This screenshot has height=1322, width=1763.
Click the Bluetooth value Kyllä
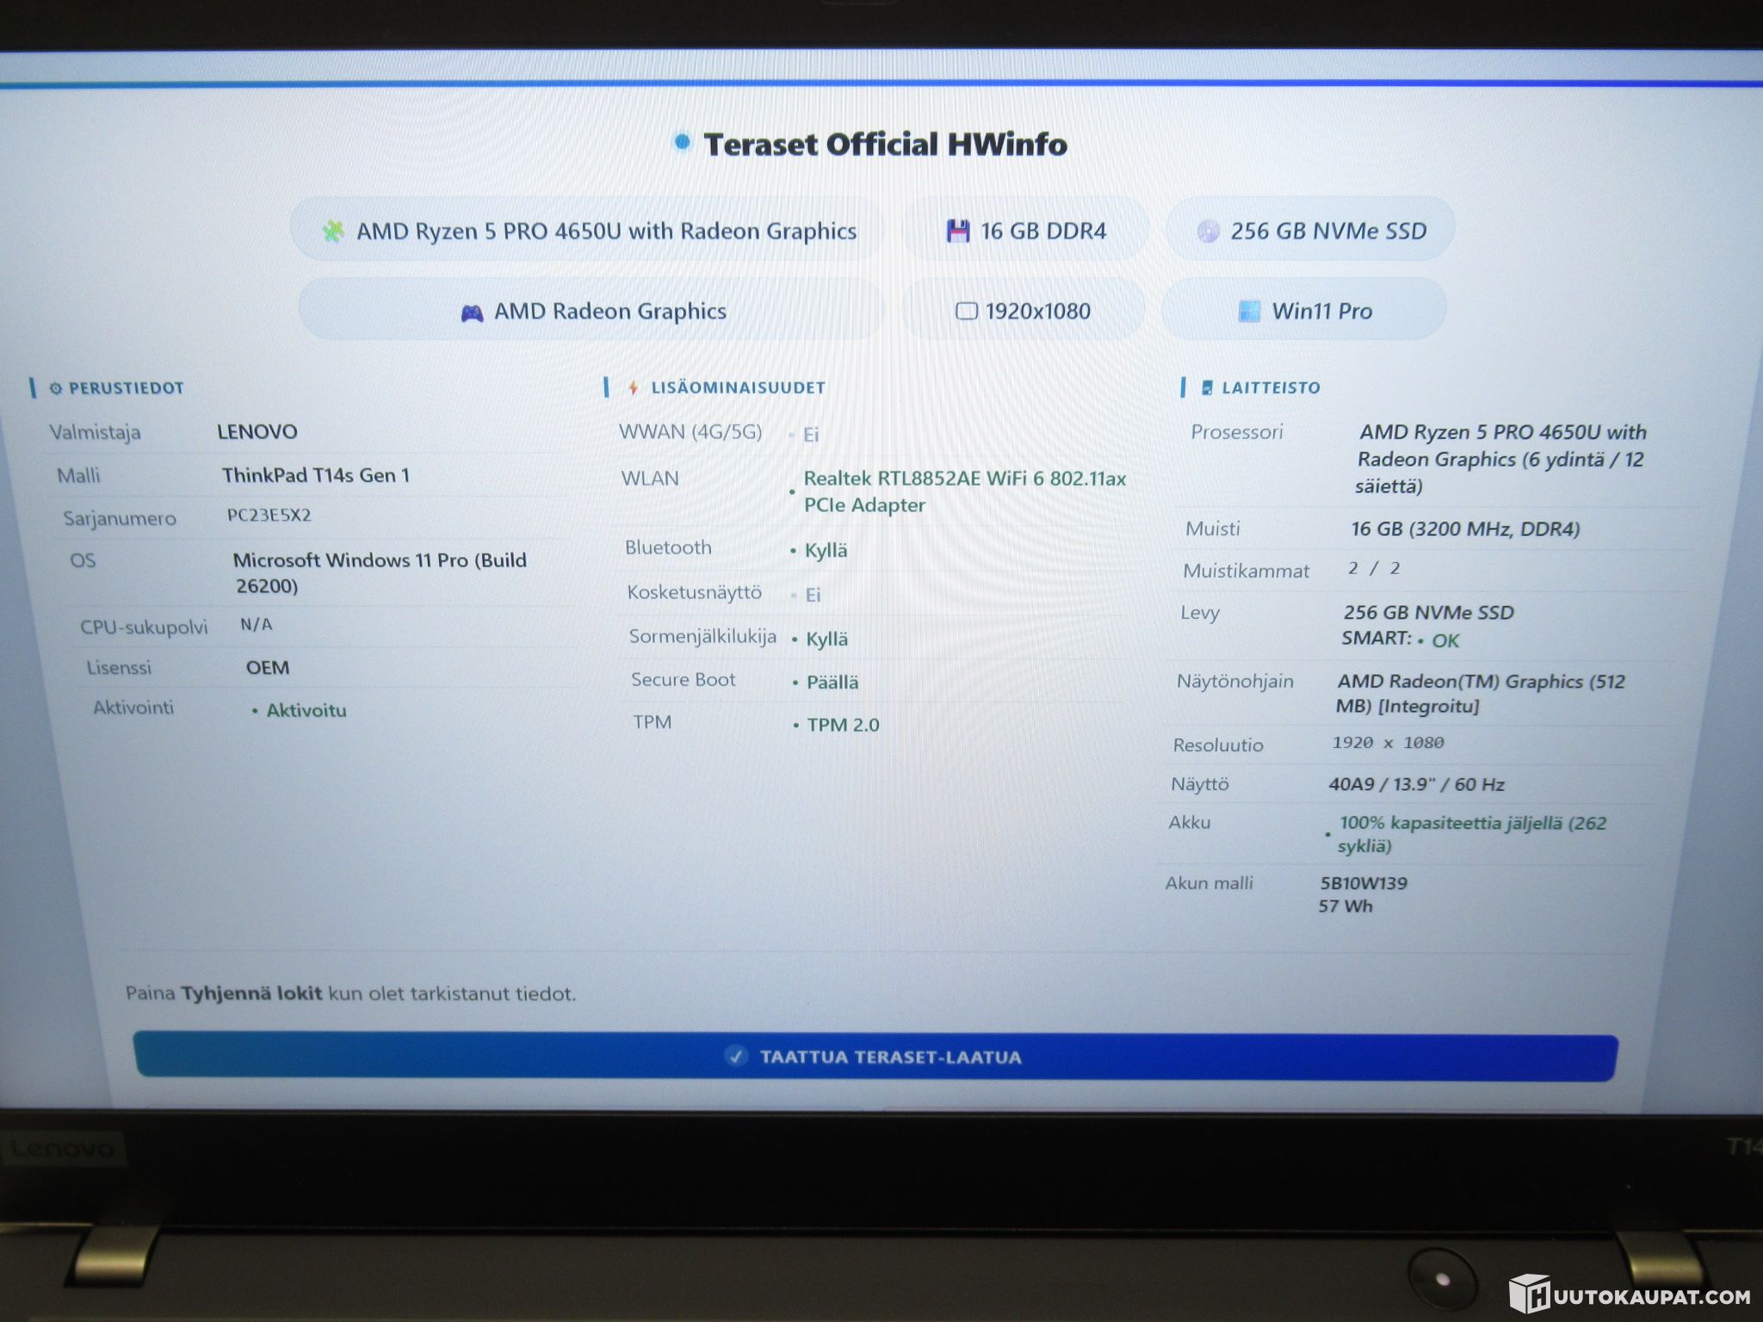pyautogui.click(x=826, y=551)
